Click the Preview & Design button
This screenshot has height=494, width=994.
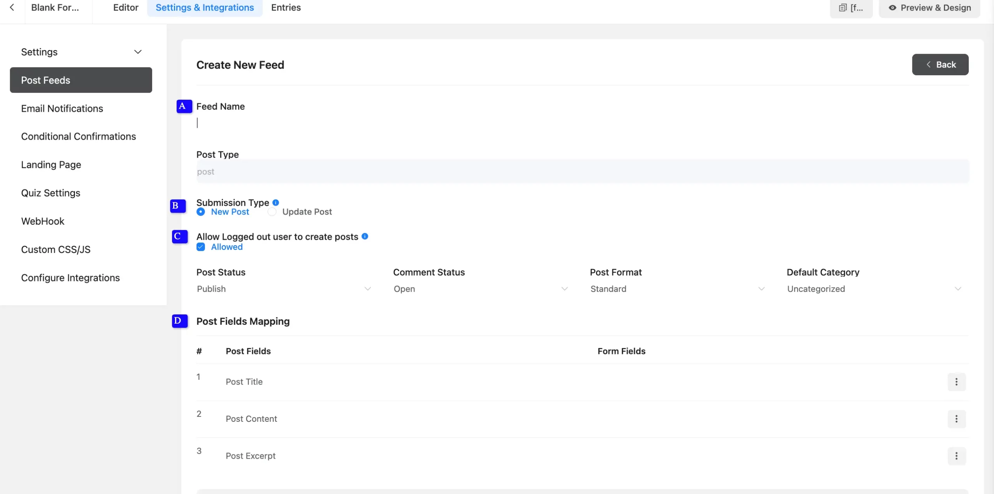(929, 8)
